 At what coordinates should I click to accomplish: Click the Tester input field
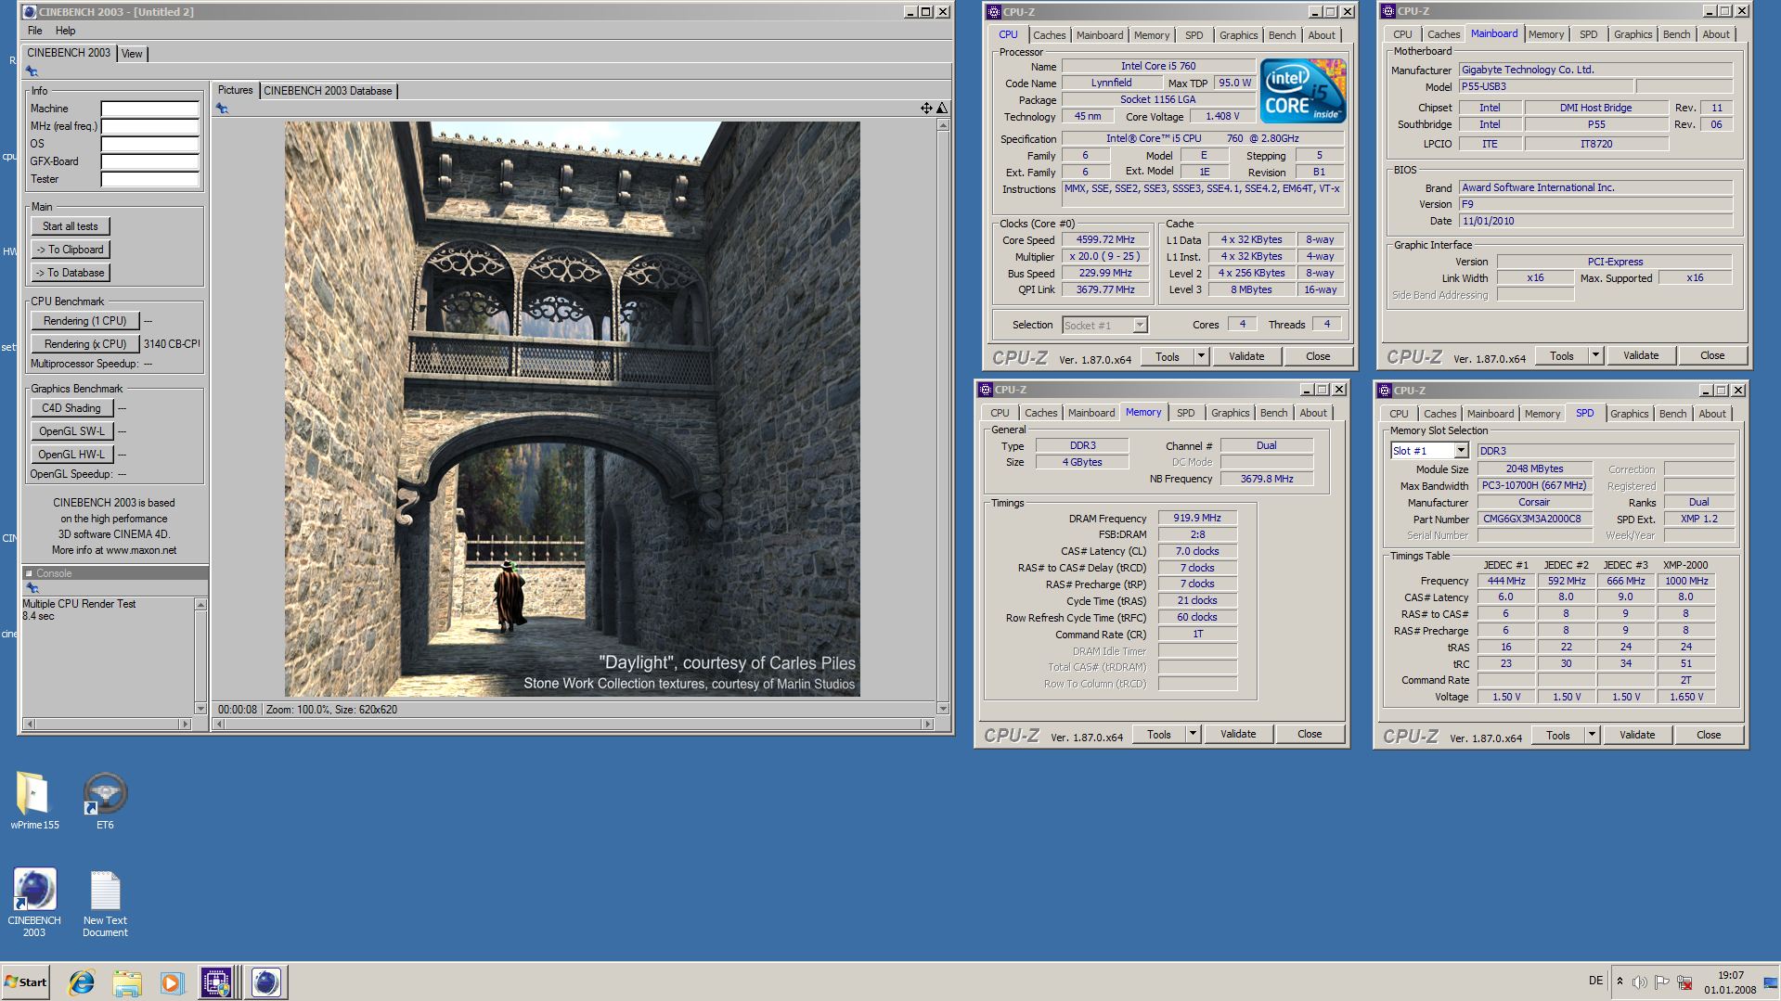tap(149, 179)
